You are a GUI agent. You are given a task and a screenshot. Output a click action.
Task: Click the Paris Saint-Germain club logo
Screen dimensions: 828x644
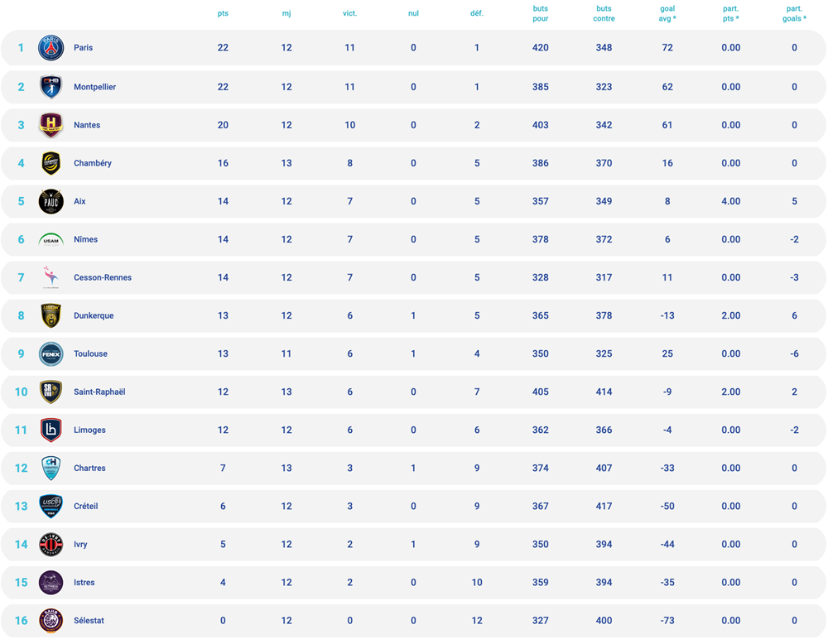coord(51,47)
